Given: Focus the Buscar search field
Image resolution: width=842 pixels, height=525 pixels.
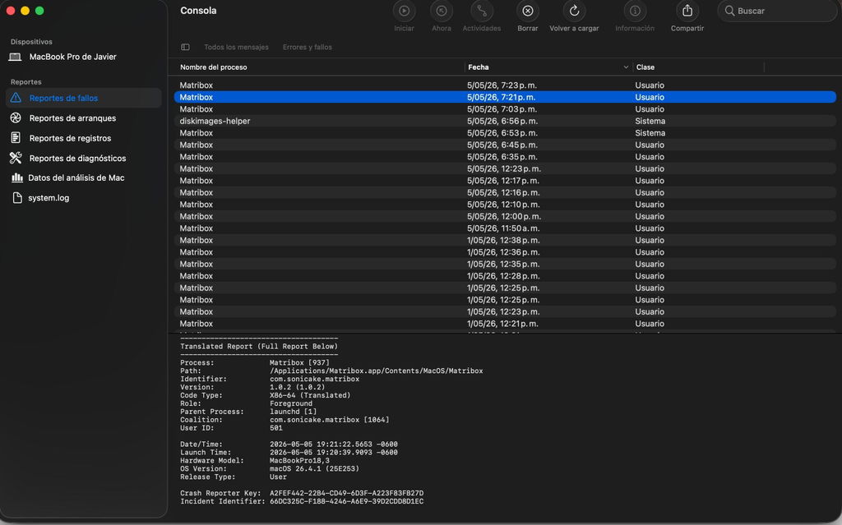Looking at the screenshot, I should point(778,11).
